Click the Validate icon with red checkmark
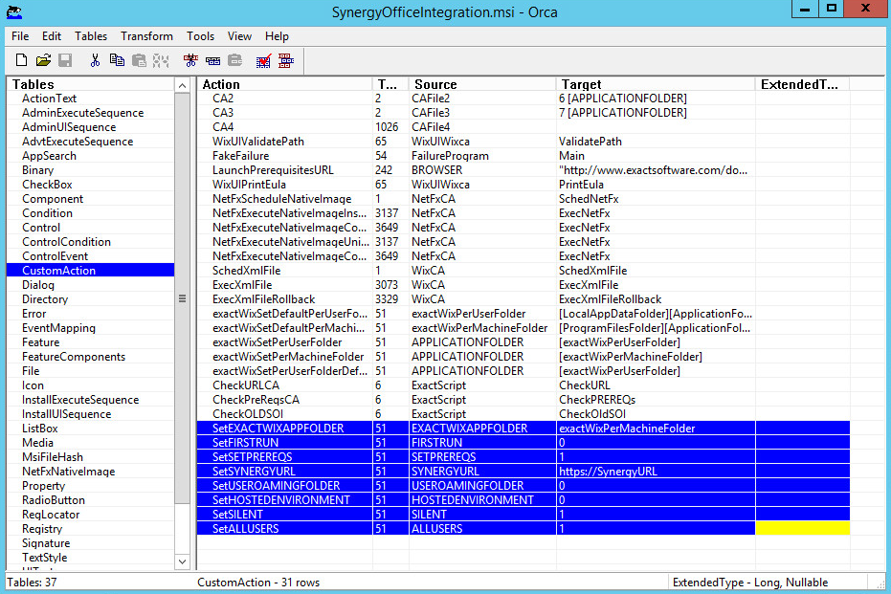The image size is (891, 594). coord(264,60)
